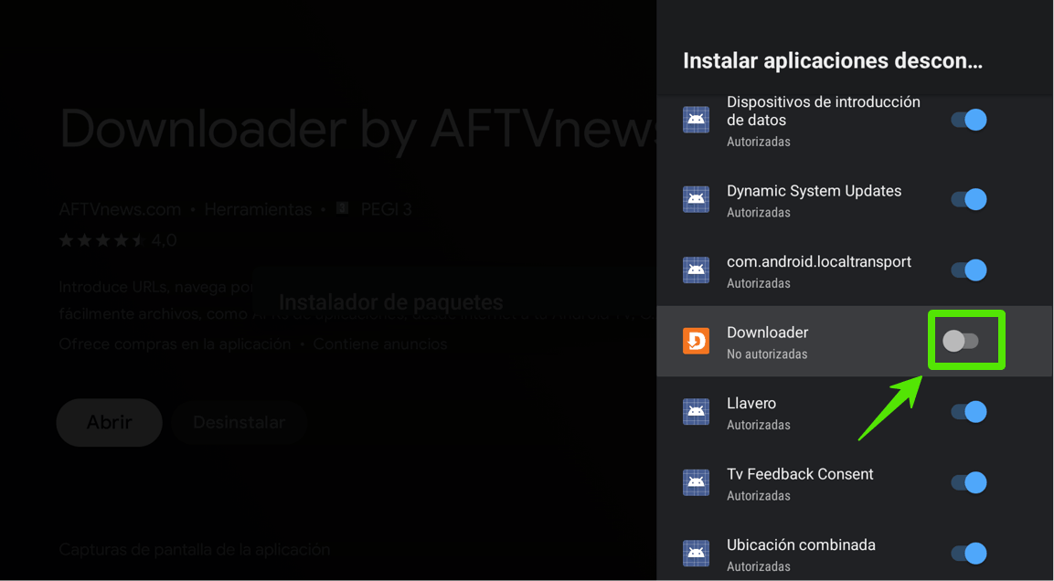Viewport: 1054px width, 581px height.
Task: Click the "No autorizadas" status text
Action: (x=767, y=354)
